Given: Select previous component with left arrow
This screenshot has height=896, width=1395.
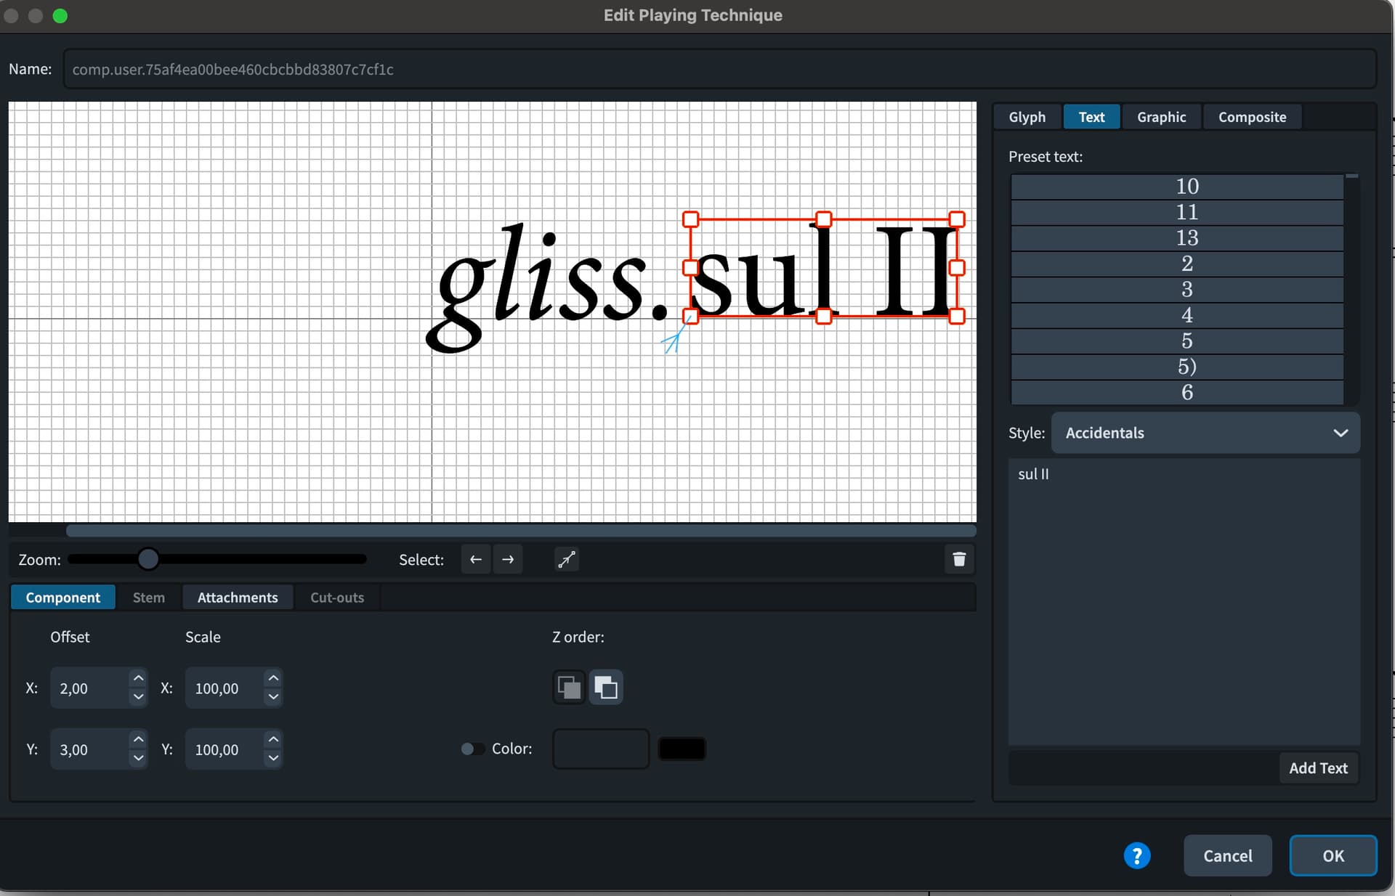Looking at the screenshot, I should coord(476,559).
